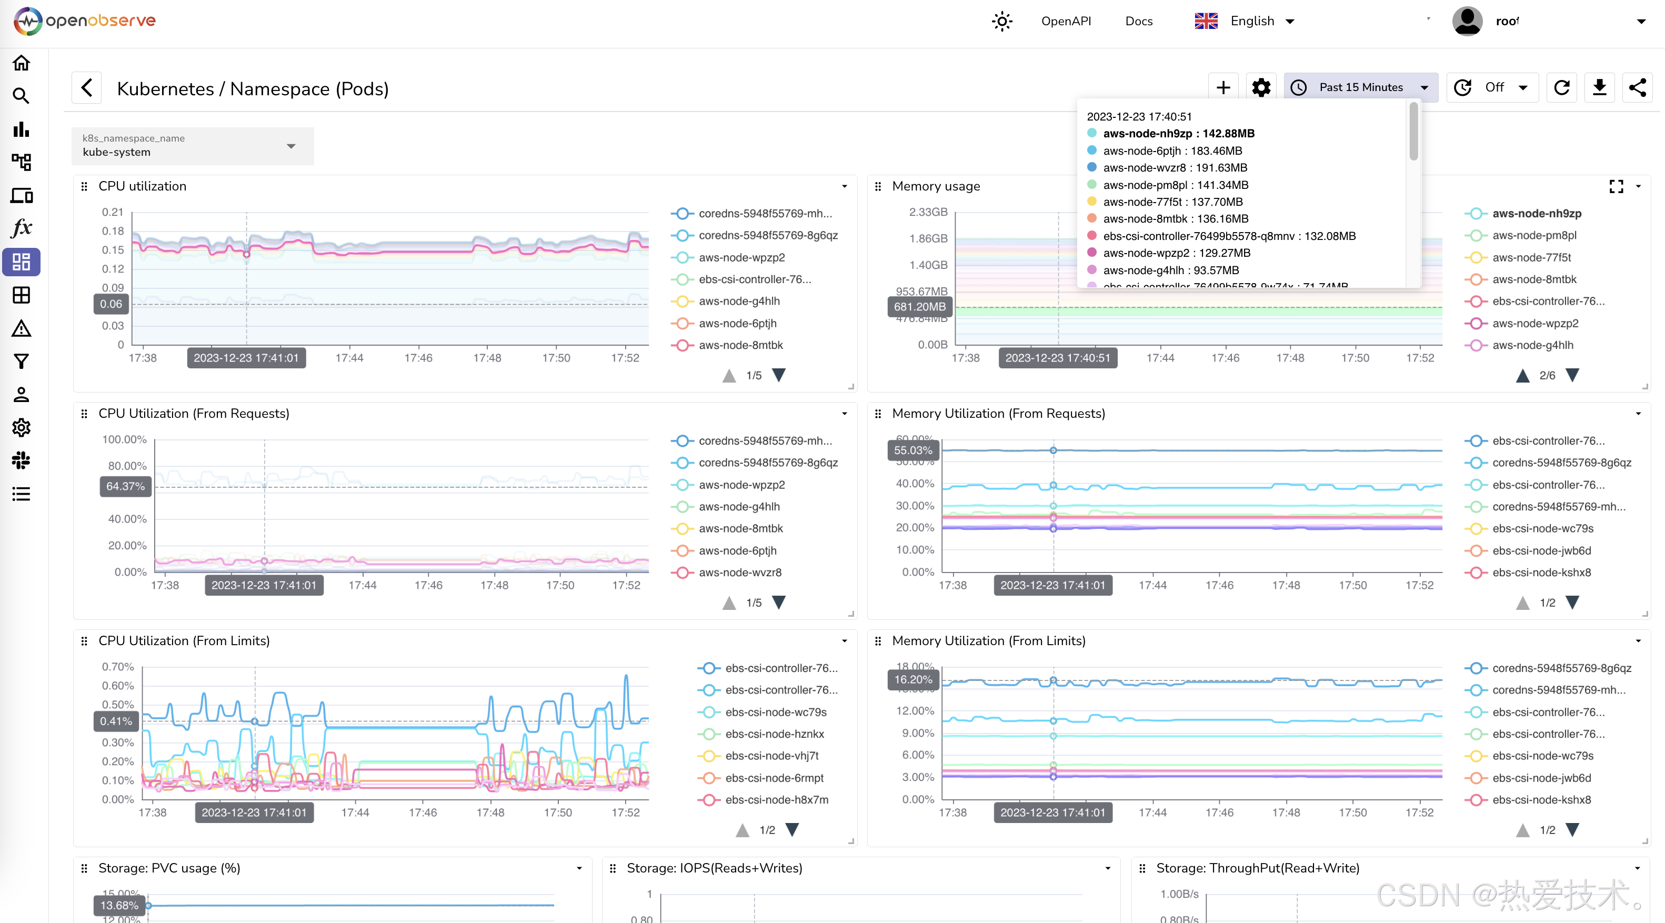Open the OpenAPI link in the header

(1066, 22)
